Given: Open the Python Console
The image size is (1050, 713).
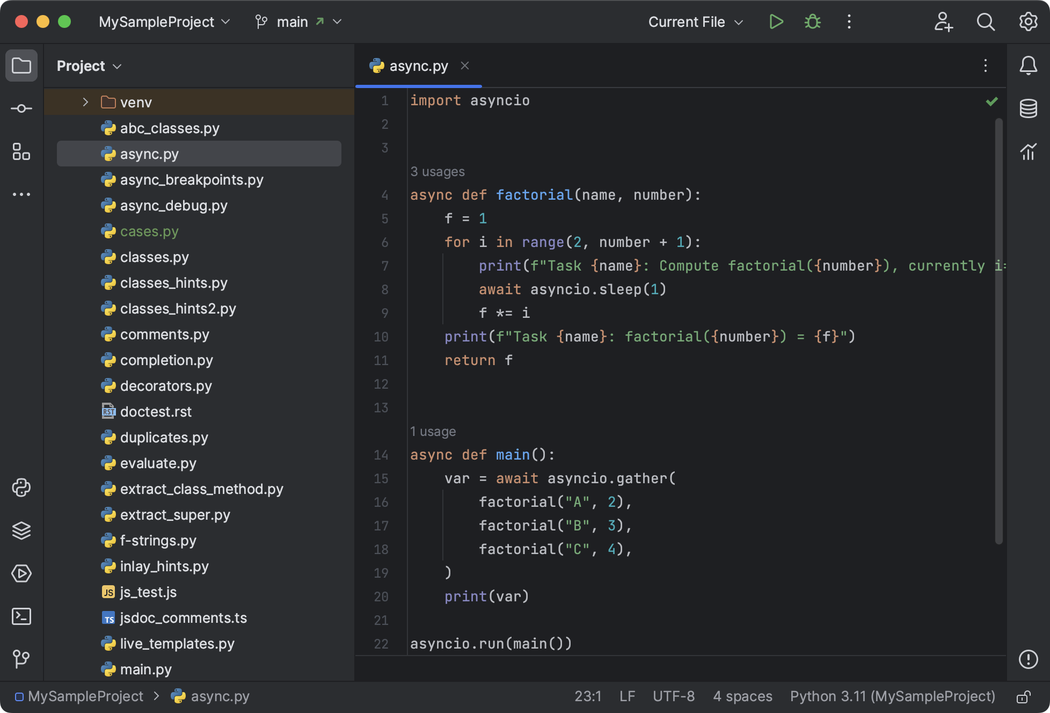Looking at the screenshot, I should [x=21, y=488].
